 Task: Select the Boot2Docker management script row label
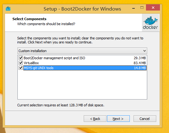[54, 58]
